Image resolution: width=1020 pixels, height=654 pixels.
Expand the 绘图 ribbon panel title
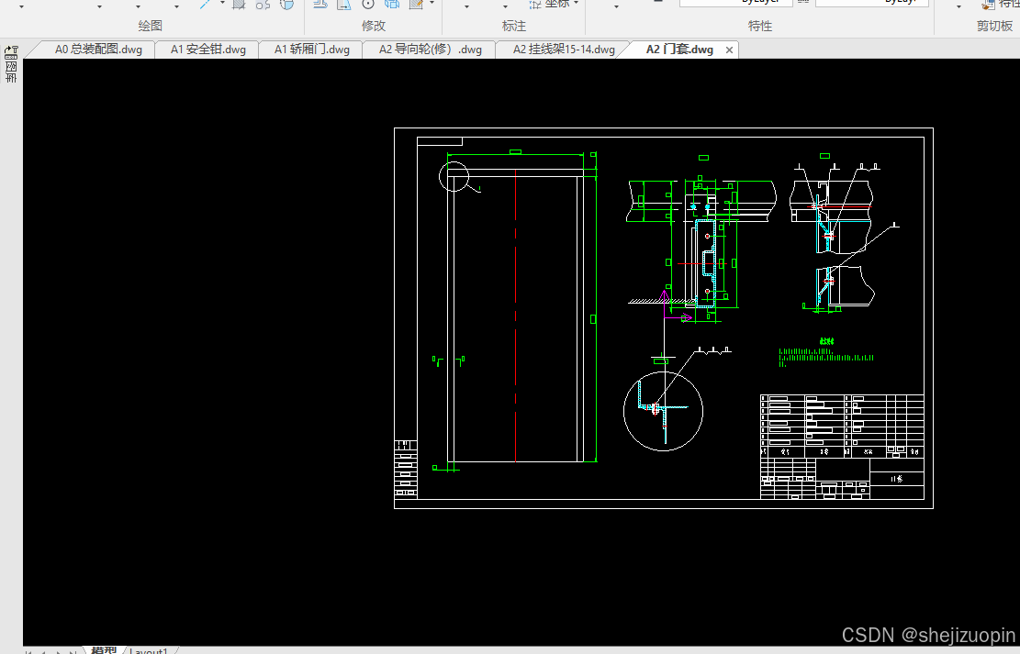coord(151,26)
